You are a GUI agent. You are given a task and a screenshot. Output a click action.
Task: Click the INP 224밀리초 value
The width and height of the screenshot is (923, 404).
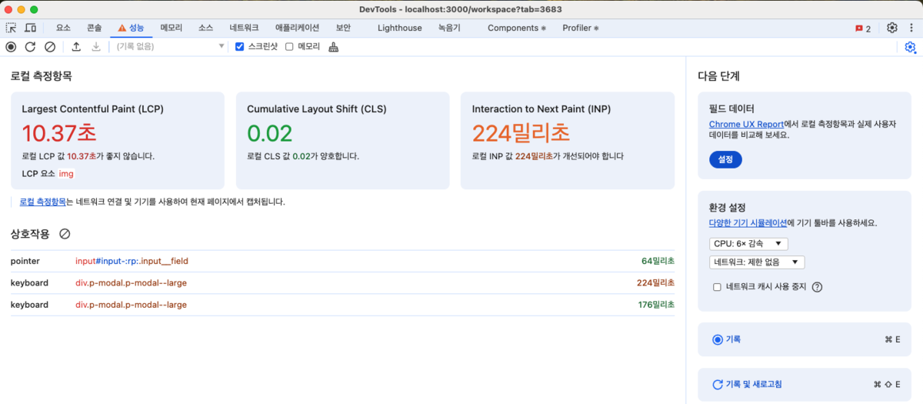pyautogui.click(x=521, y=133)
